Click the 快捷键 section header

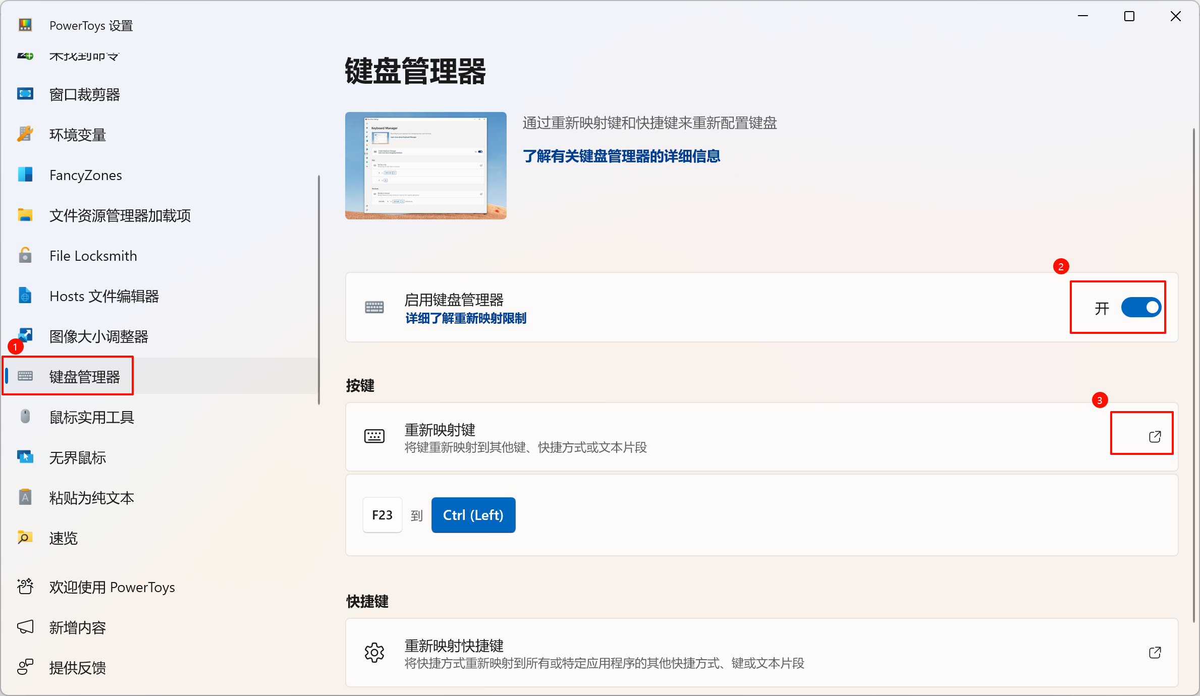pos(367,602)
